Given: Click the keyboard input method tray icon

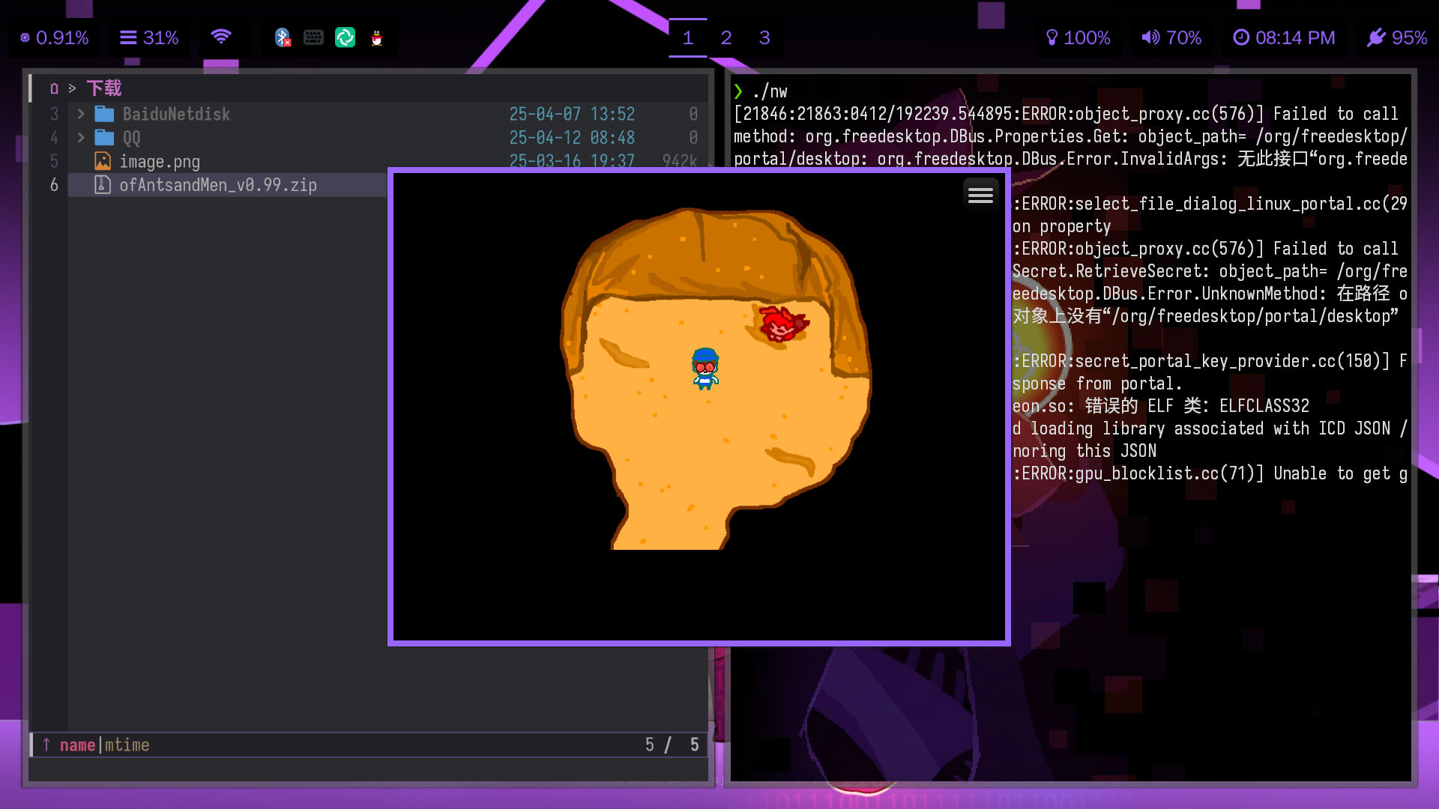Looking at the screenshot, I should (x=313, y=37).
